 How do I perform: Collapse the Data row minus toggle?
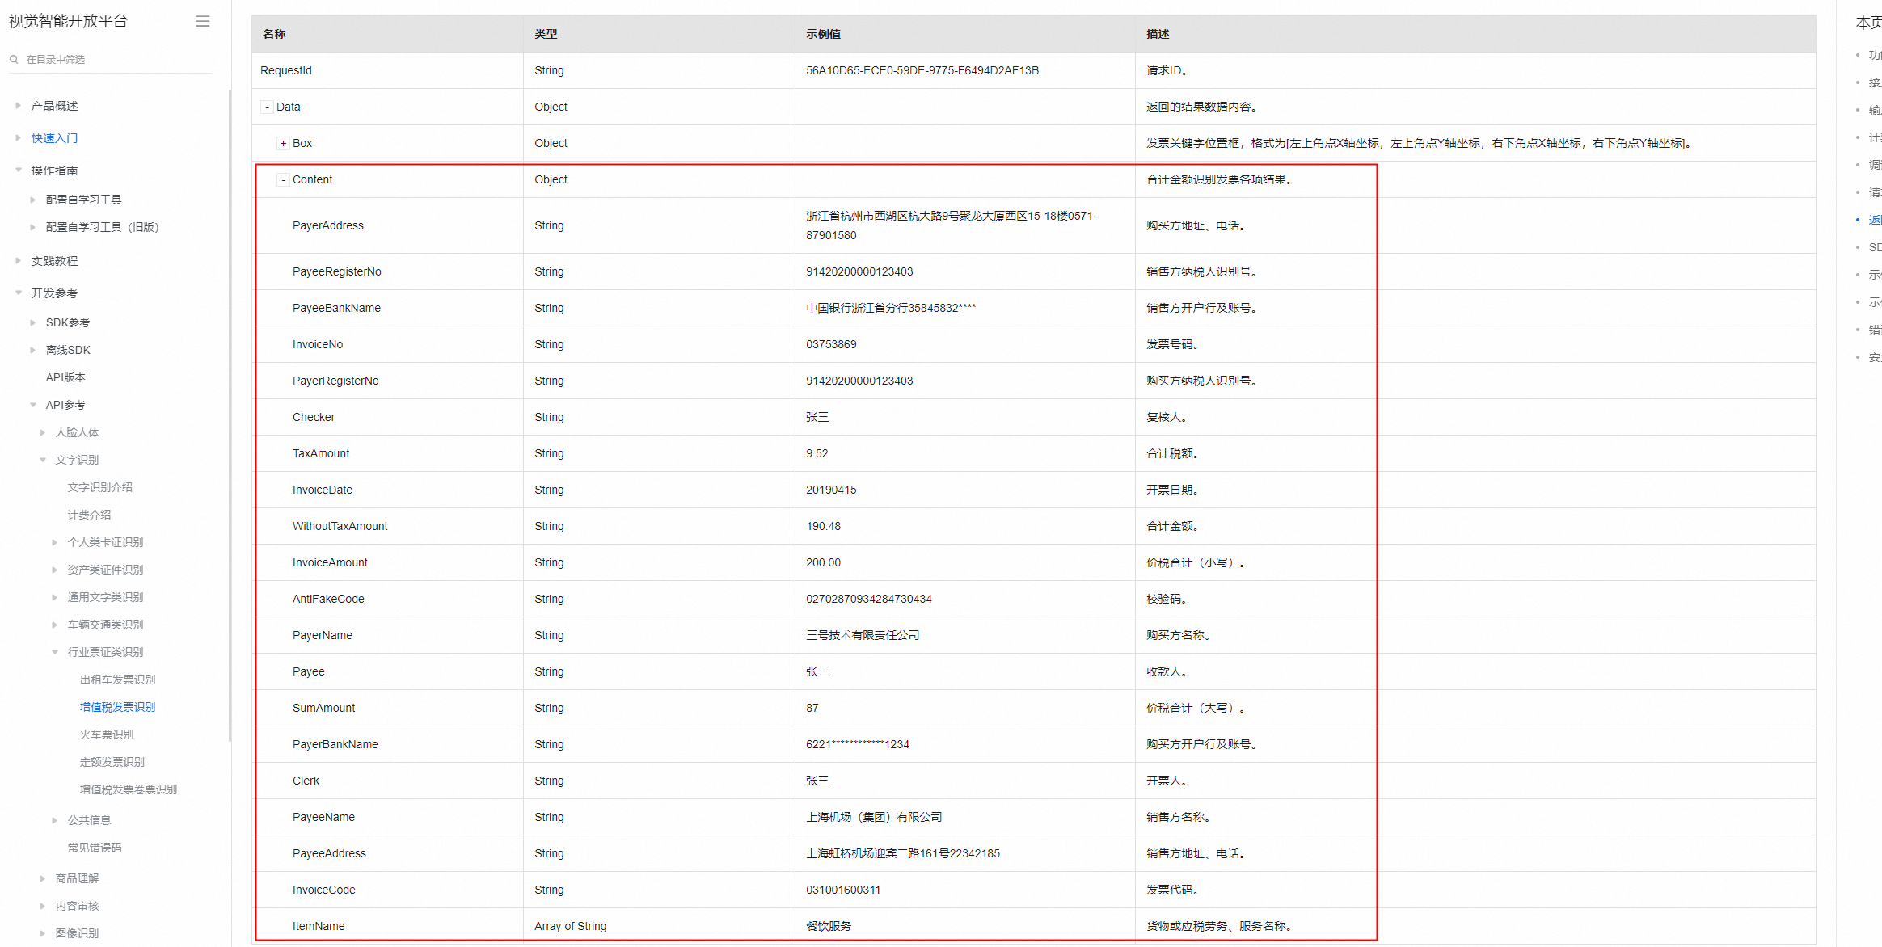[267, 107]
